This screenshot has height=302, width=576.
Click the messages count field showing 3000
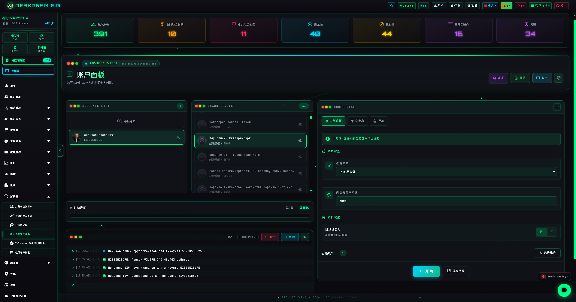[x=446, y=201]
